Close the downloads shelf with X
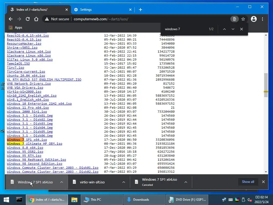 pyautogui.click(x=263, y=182)
